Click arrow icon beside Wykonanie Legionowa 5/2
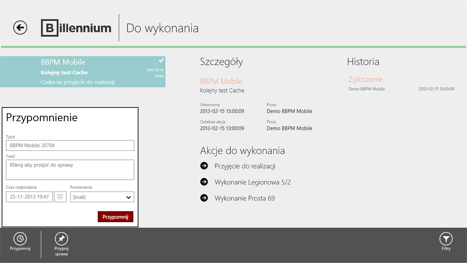The height and width of the screenshot is (263, 467). 204,182
